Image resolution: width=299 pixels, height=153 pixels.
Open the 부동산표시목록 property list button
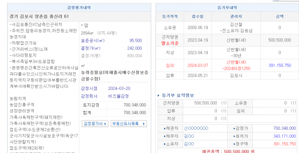[x=129, y=124]
